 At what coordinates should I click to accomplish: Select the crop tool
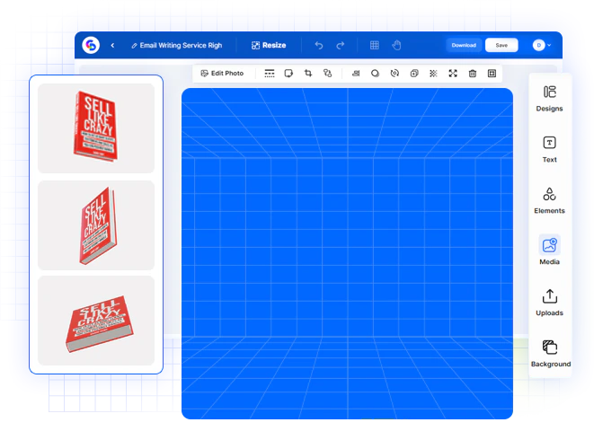308,73
